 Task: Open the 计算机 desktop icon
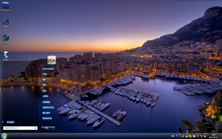6,23
